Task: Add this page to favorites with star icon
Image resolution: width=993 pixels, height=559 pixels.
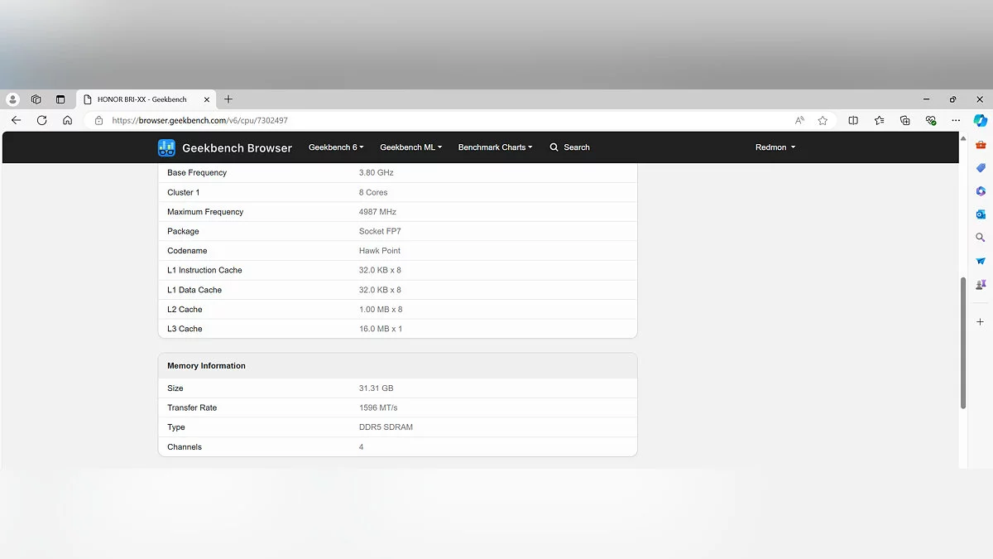Action: 823,120
